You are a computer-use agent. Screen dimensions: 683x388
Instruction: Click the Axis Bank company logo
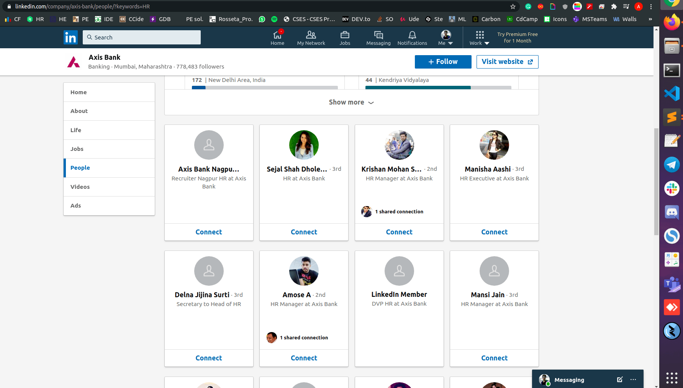[x=74, y=62]
